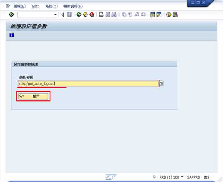223x182 pixels.
Task: Close the SAP window
Action: click(x=204, y=3)
